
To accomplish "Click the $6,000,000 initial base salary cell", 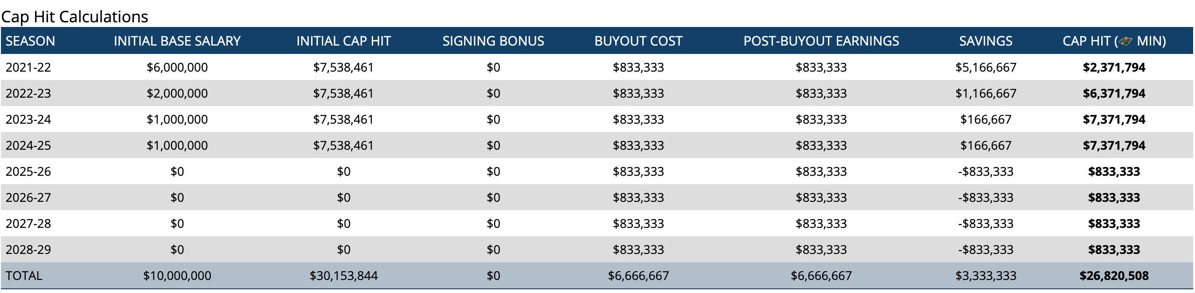I will pyautogui.click(x=177, y=67).
